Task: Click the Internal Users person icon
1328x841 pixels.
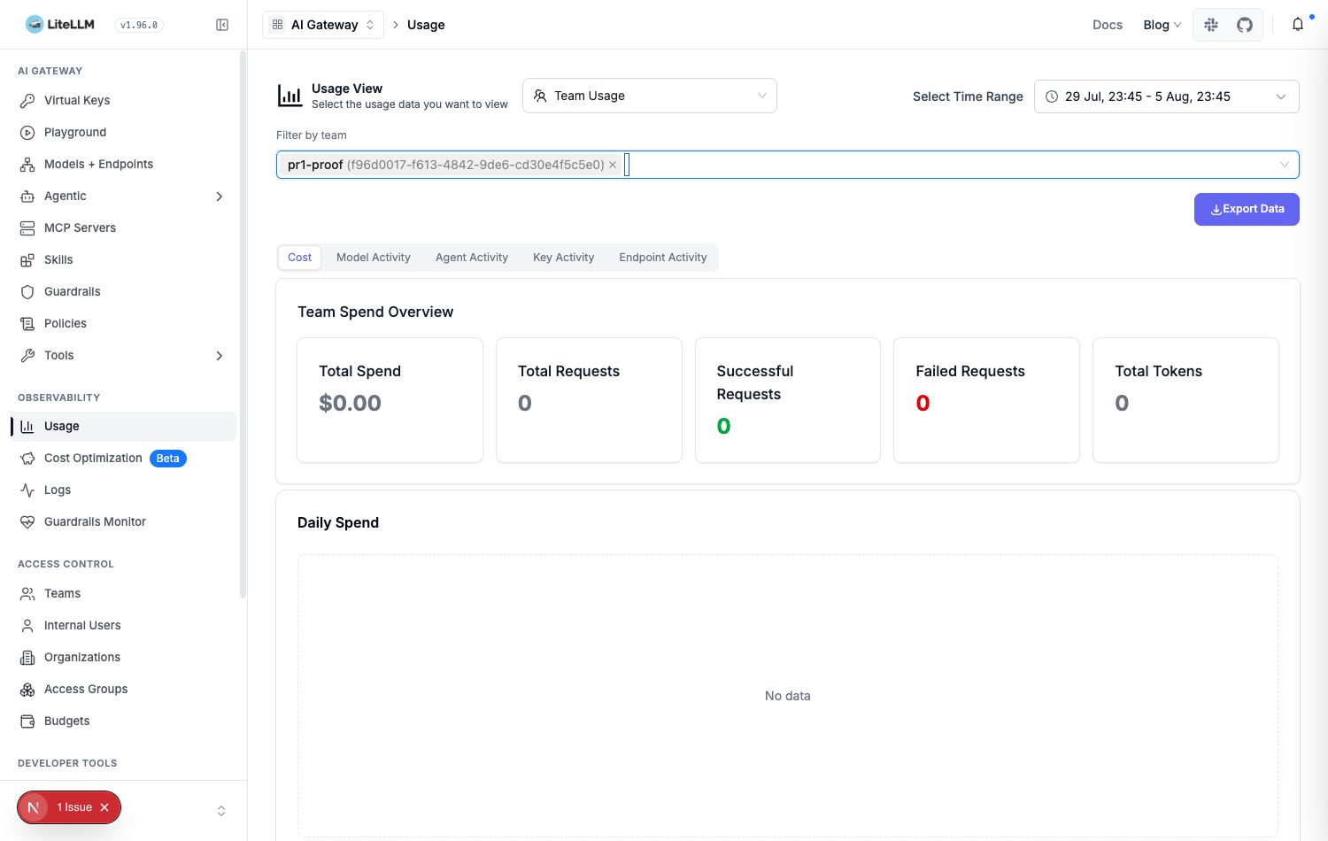Action: 27,626
